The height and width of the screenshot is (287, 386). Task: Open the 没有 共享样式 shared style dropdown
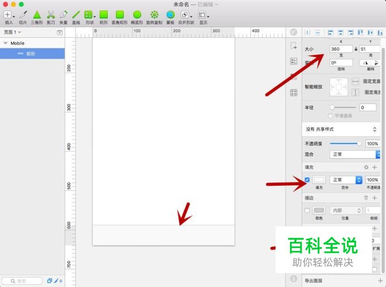341,129
